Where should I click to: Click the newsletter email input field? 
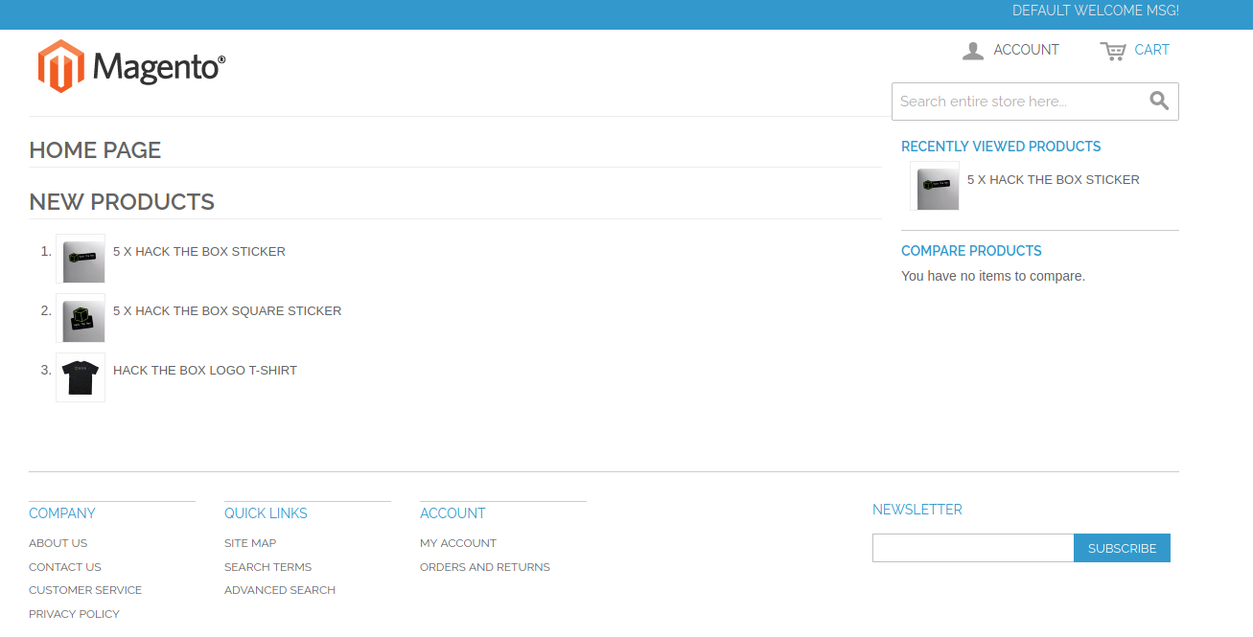[972, 547]
